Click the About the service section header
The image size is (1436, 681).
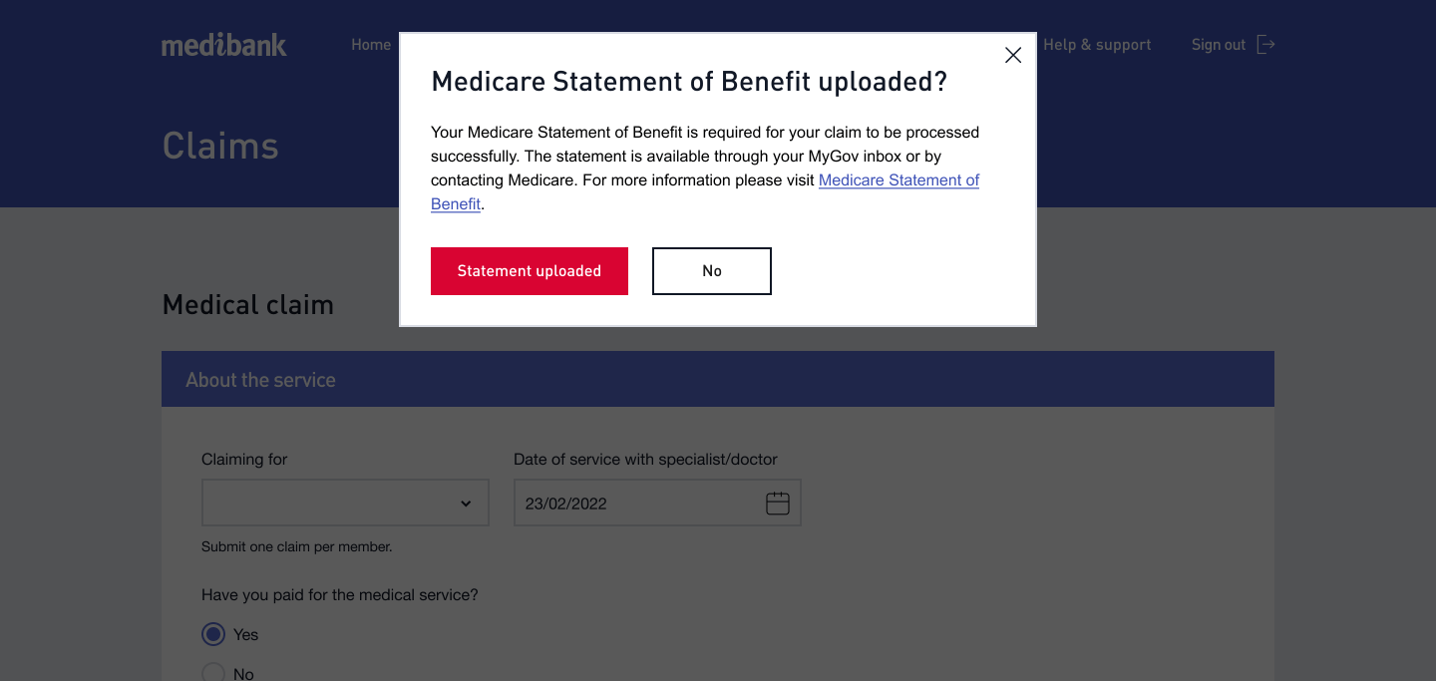click(718, 379)
